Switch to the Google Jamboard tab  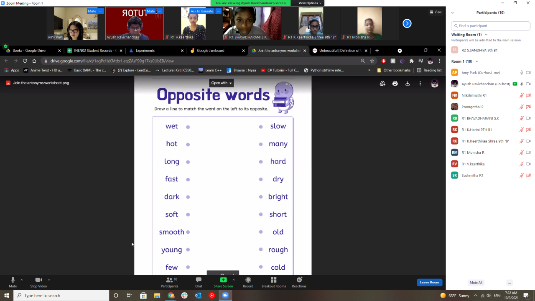(217, 51)
